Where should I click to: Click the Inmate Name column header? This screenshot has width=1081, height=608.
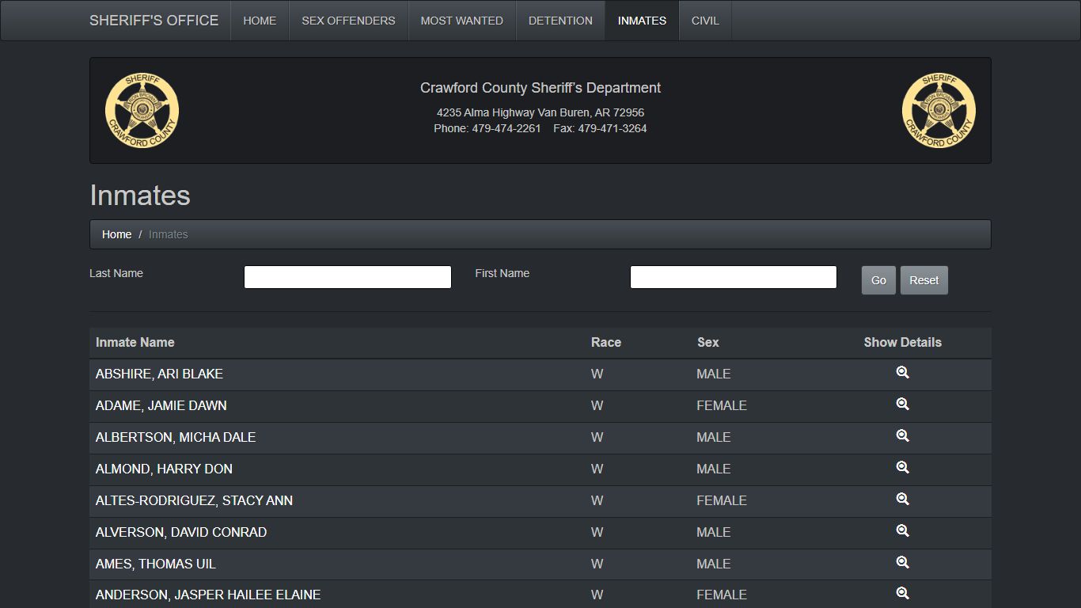click(135, 342)
